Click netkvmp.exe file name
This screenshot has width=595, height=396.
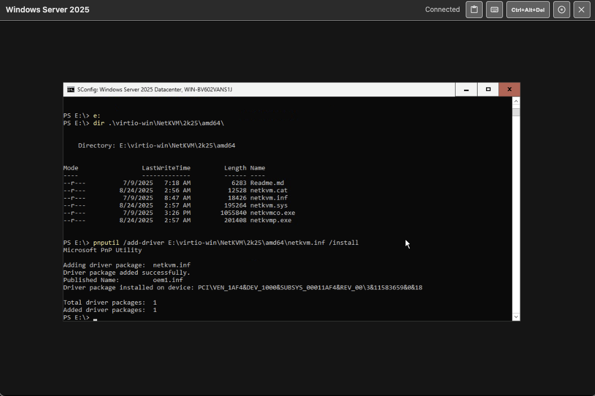click(x=270, y=220)
